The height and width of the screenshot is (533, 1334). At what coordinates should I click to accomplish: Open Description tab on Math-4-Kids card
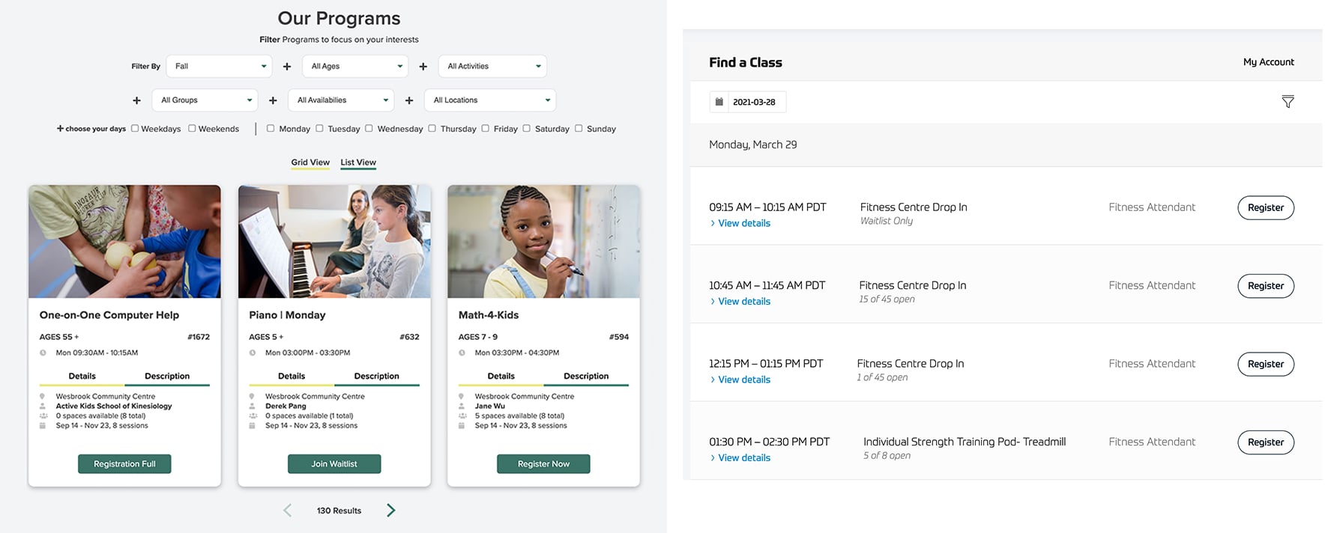coord(586,376)
